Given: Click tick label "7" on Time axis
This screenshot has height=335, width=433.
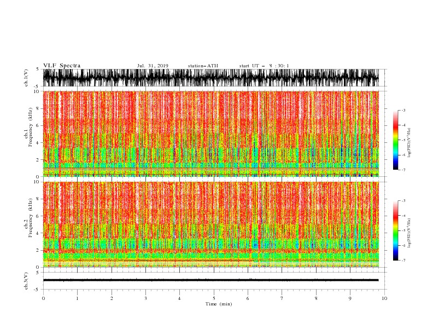Looking at the screenshot, I should click(282, 298).
